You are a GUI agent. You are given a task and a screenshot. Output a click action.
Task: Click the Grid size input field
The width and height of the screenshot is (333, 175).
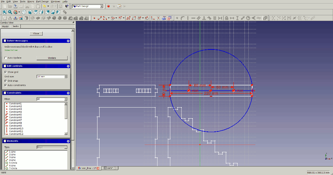pyautogui.click(x=51, y=76)
